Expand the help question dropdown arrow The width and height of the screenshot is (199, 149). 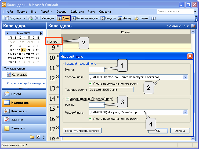[x=195, y=12]
